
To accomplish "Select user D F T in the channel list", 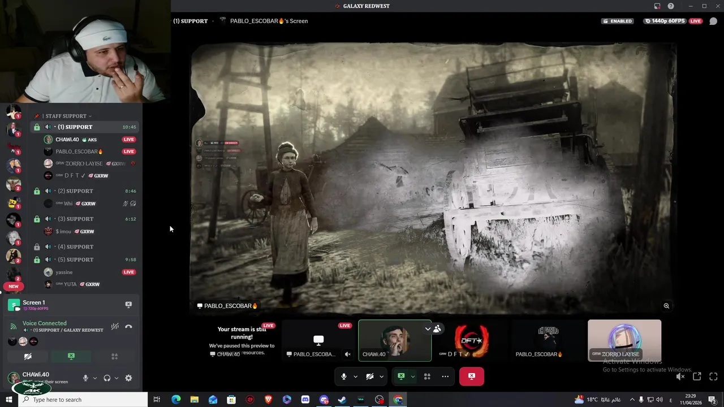I will (90, 176).
